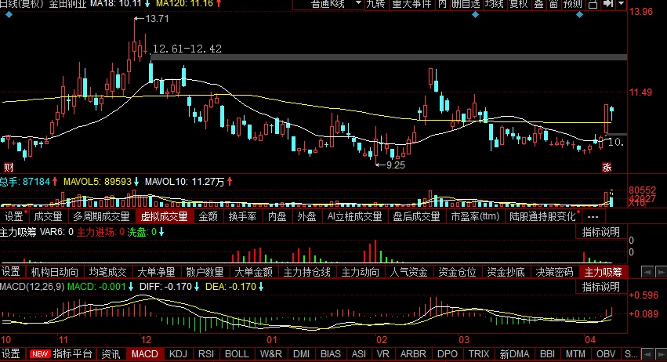This screenshot has width=667, height=362.
Task: Toggle the 均线 moving average lines
Action: (x=495, y=4)
